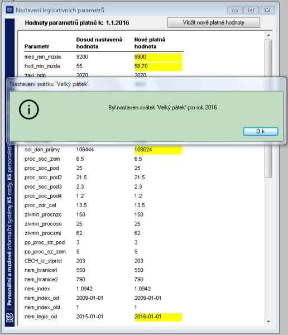Image resolution: width=288 pixels, height=335 pixels.
Task: Click the new value 203 for CECH_is_stprisl
Action: [138, 261]
